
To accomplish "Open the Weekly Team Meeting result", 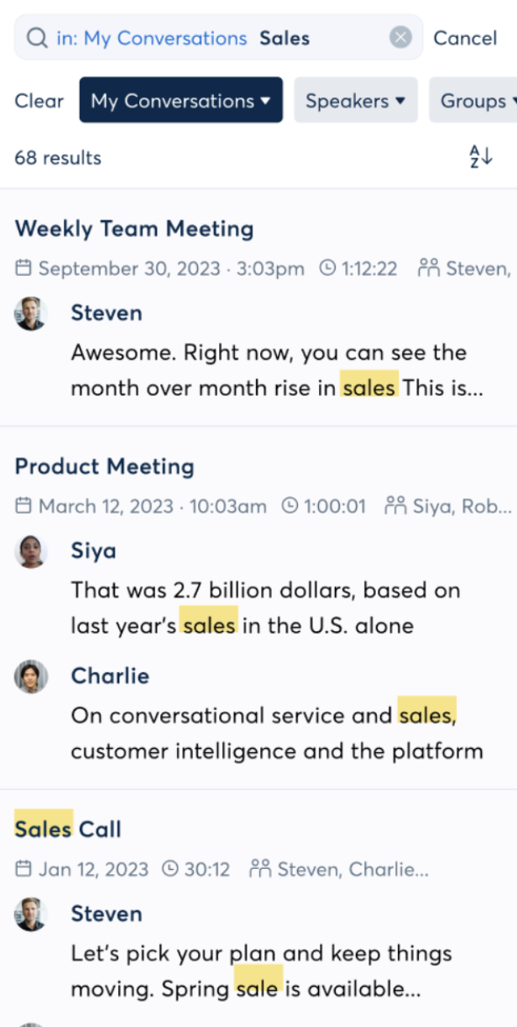I will tap(134, 229).
